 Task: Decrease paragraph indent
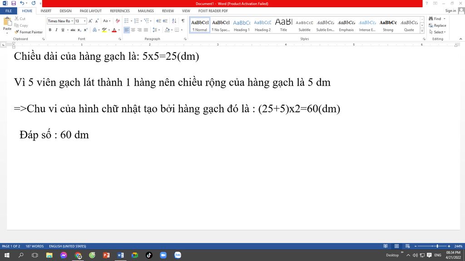tap(158, 21)
